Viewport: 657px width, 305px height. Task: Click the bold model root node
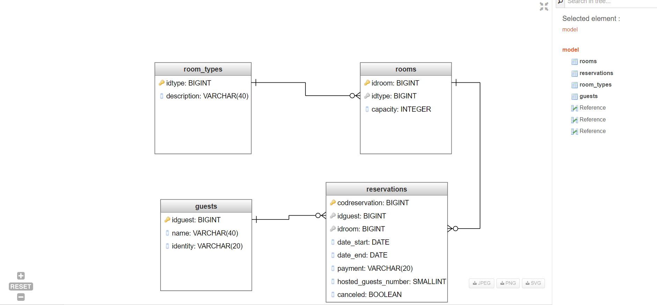pyautogui.click(x=570, y=50)
